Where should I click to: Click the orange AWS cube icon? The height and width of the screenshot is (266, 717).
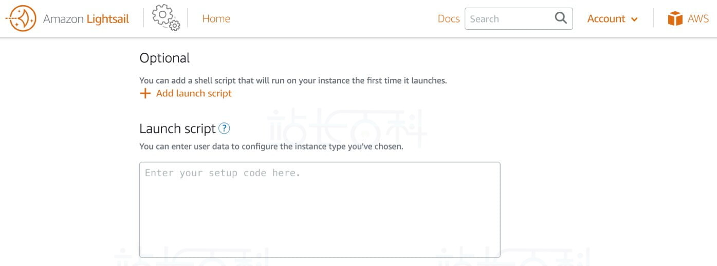point(675,19)
